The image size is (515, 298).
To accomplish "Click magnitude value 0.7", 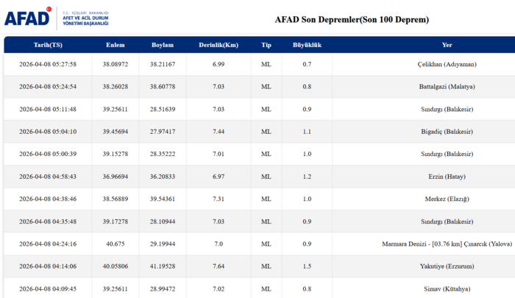I will pos(307,65).
